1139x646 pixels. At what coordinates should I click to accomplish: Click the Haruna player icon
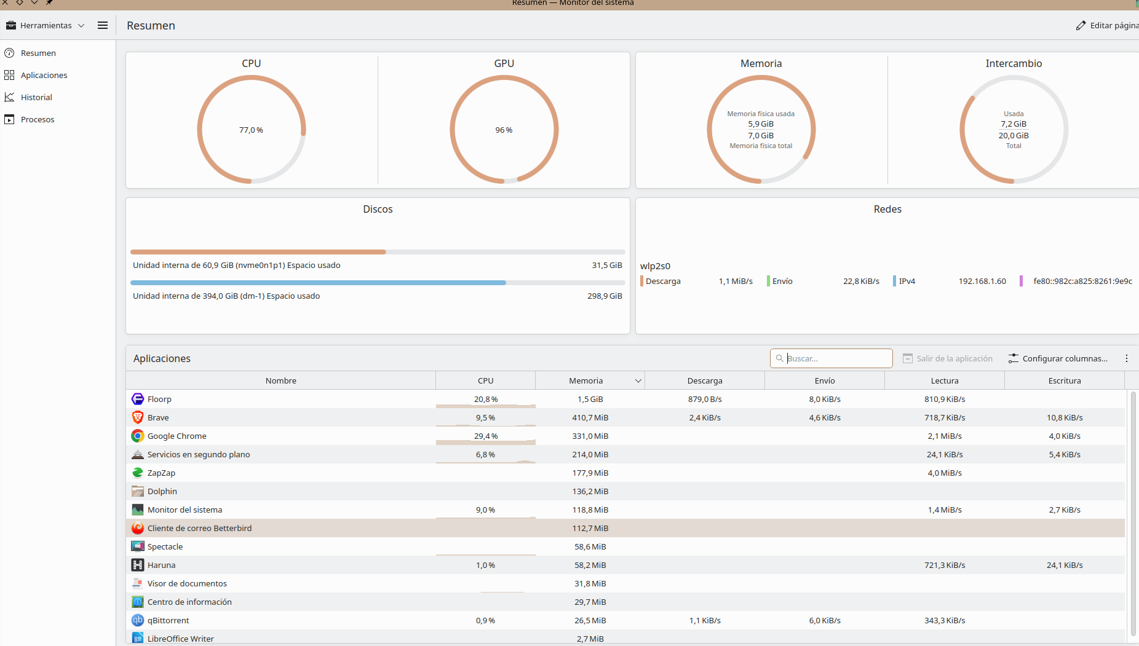[138, 565]
